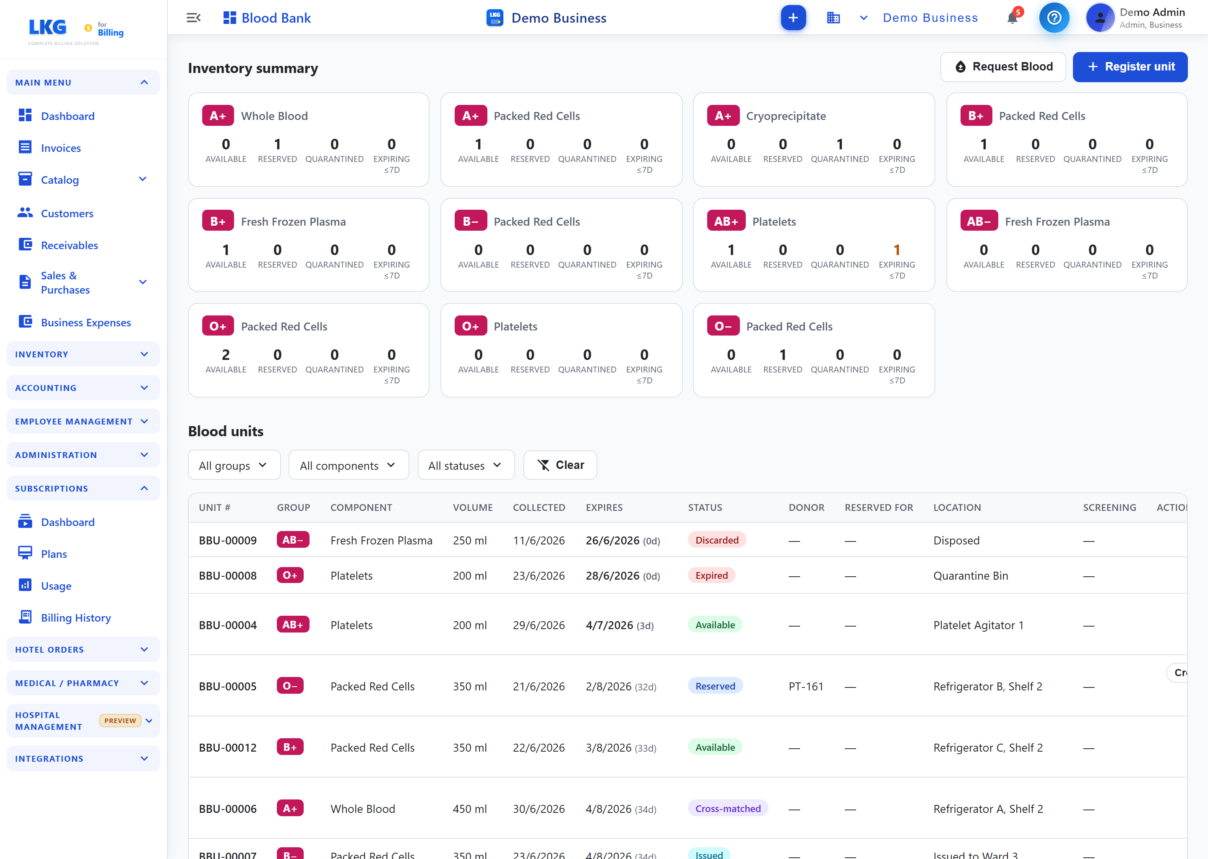Click the notification bell icon
Image resolution: width=1208 pixels, height=859 pixels.
(x=1012, y=18)
